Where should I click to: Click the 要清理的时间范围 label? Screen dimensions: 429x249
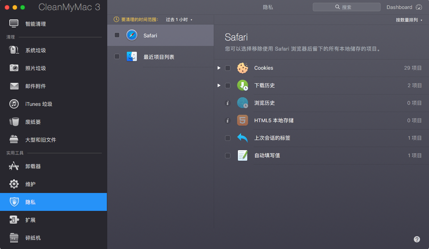point(140,20)
